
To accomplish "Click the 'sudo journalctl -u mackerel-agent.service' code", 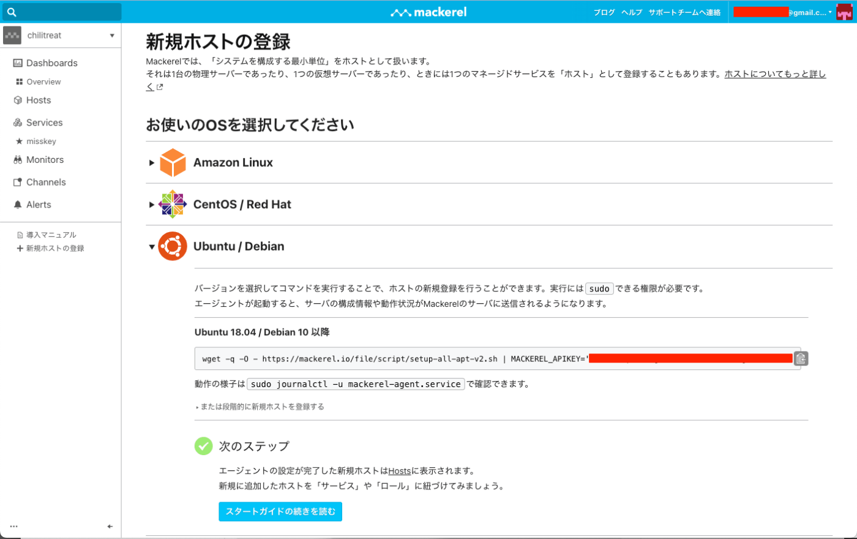I will pos(356,384).
